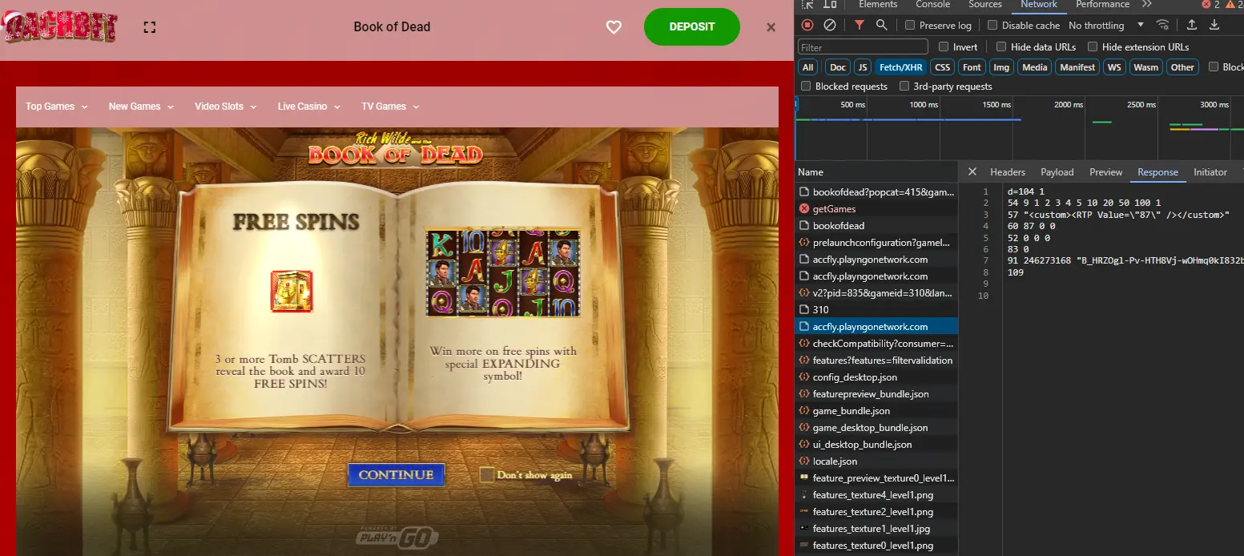Check Hide extension URLs
This screenshot has width=1244, height=556.
point(1093,46)
